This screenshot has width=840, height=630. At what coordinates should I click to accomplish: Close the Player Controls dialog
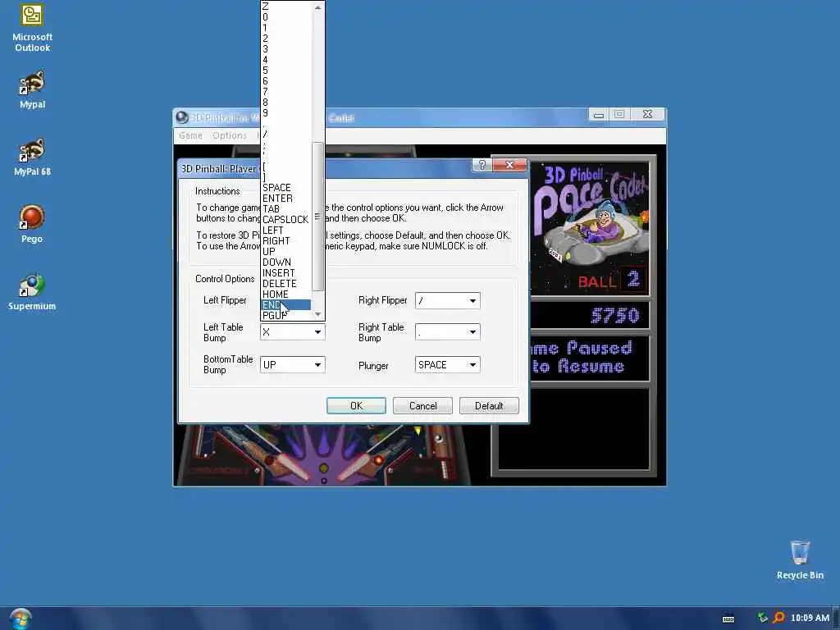tap(509, 165)
